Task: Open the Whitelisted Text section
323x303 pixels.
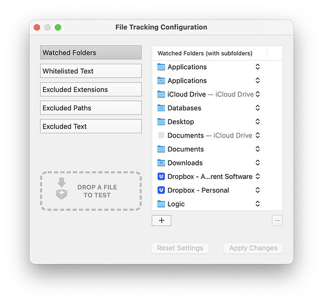Action: tap(91, 71)
